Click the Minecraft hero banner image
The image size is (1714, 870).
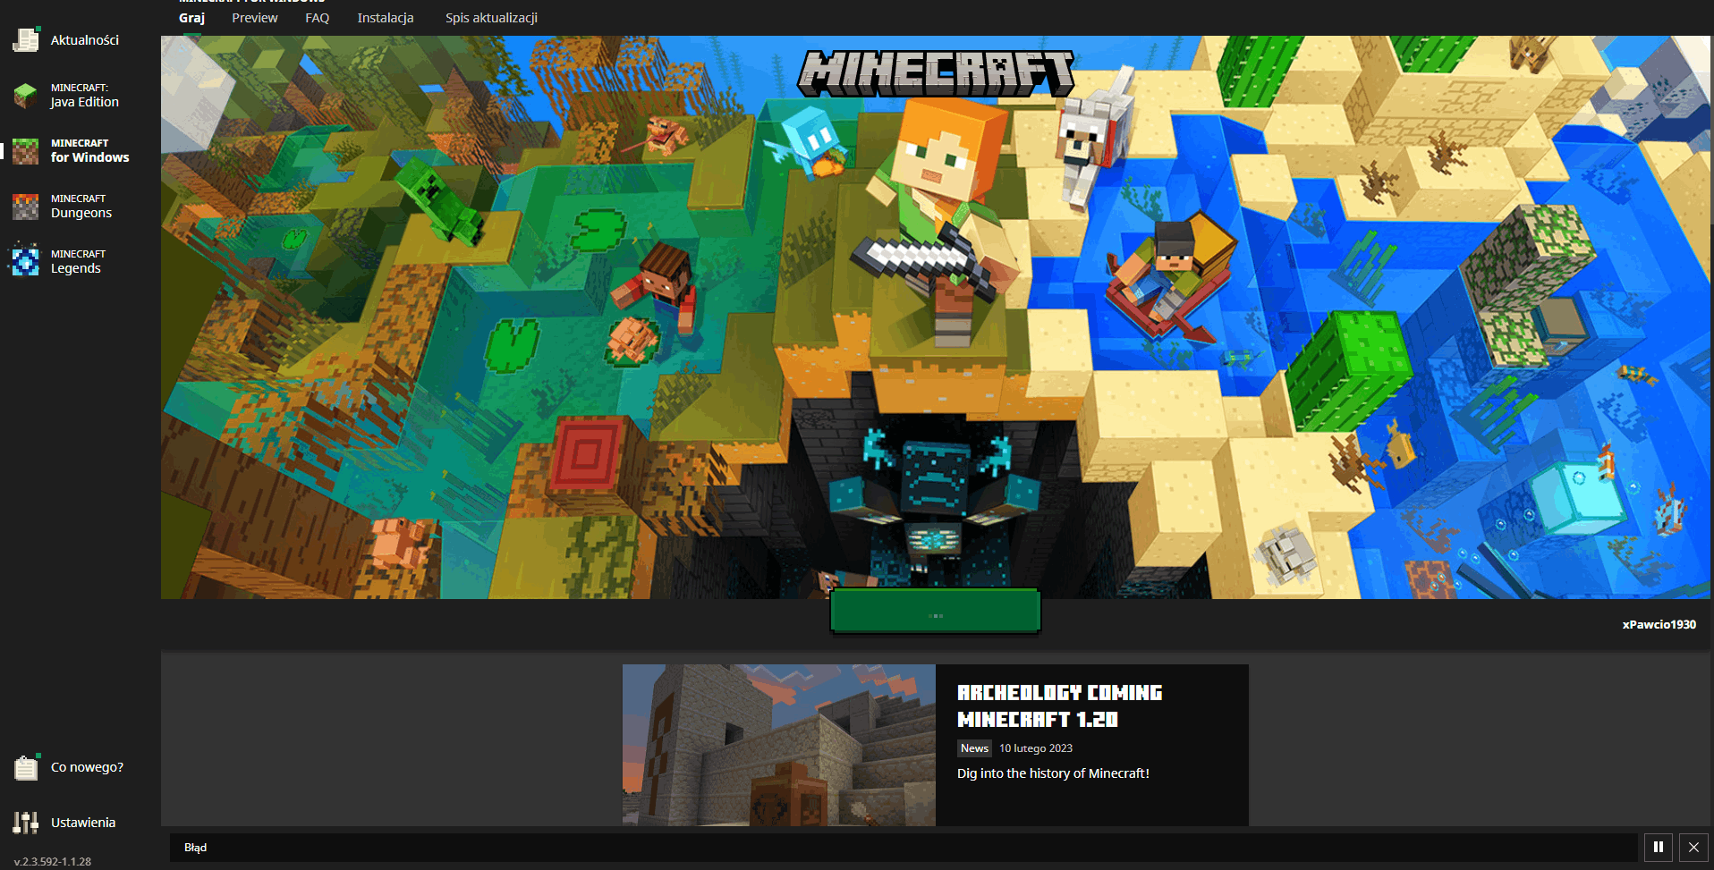(x=936, y=317)
